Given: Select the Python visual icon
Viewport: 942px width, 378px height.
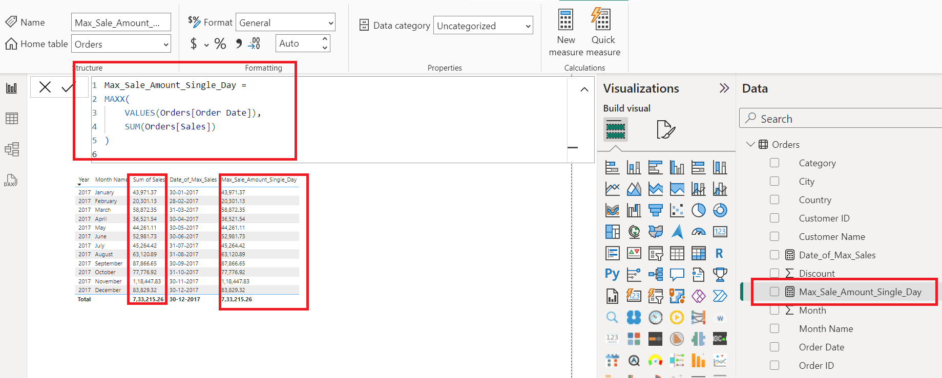Looking at the screenshot, I should point(612,274).
